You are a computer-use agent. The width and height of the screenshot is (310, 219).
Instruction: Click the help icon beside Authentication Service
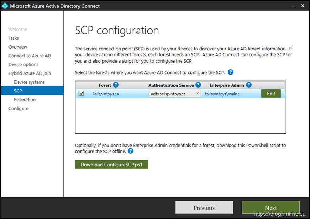click(198, 85)
